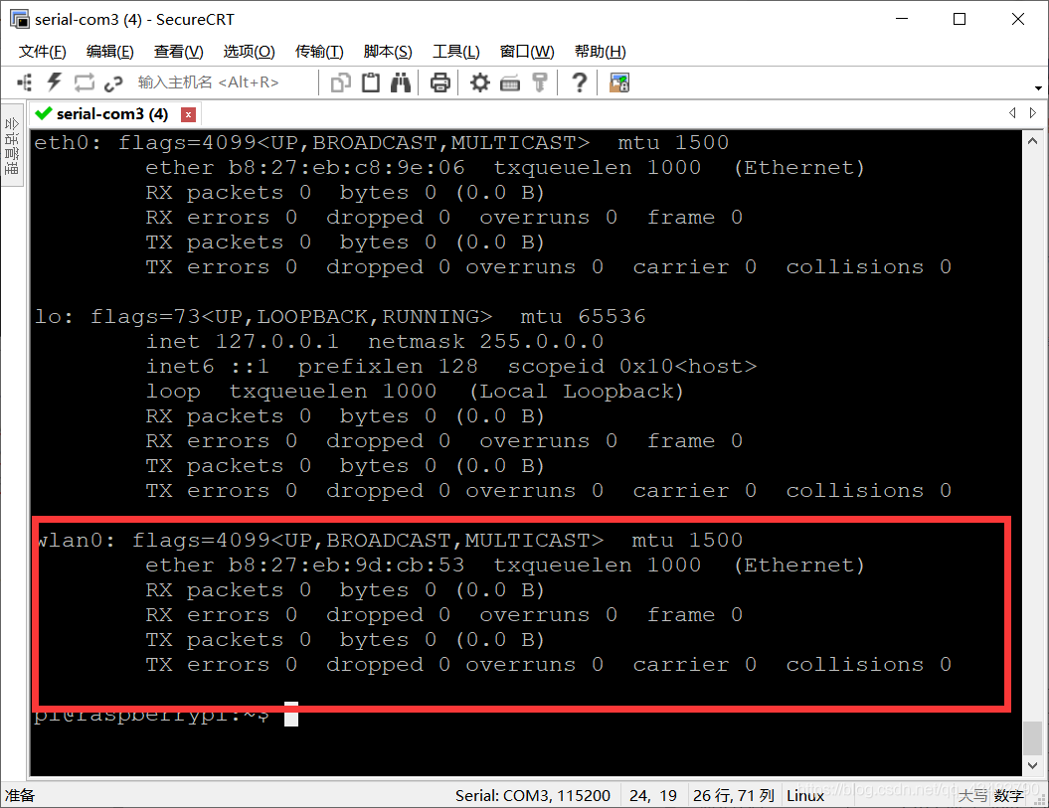
Task: Click the Print icon
Action: pos(439,82)
